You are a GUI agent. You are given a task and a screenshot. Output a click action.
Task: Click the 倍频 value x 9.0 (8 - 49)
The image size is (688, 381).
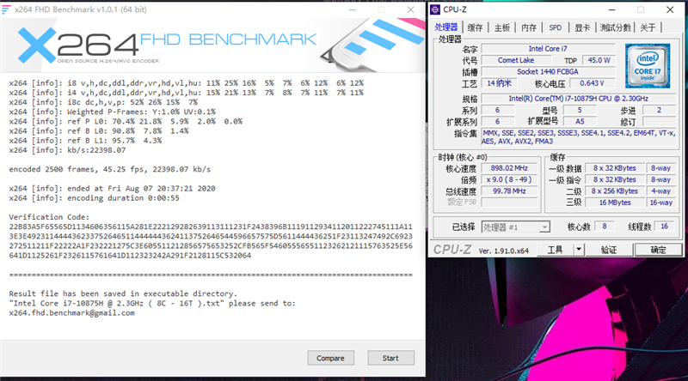(509, 179)
